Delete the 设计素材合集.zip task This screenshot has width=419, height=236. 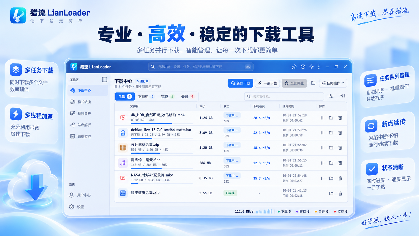click(340, 148)
